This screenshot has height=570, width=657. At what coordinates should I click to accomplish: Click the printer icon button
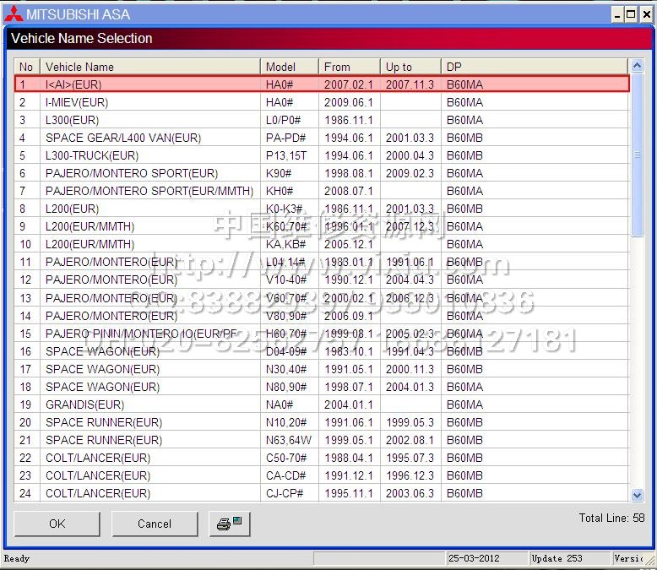tap(230, 524)
